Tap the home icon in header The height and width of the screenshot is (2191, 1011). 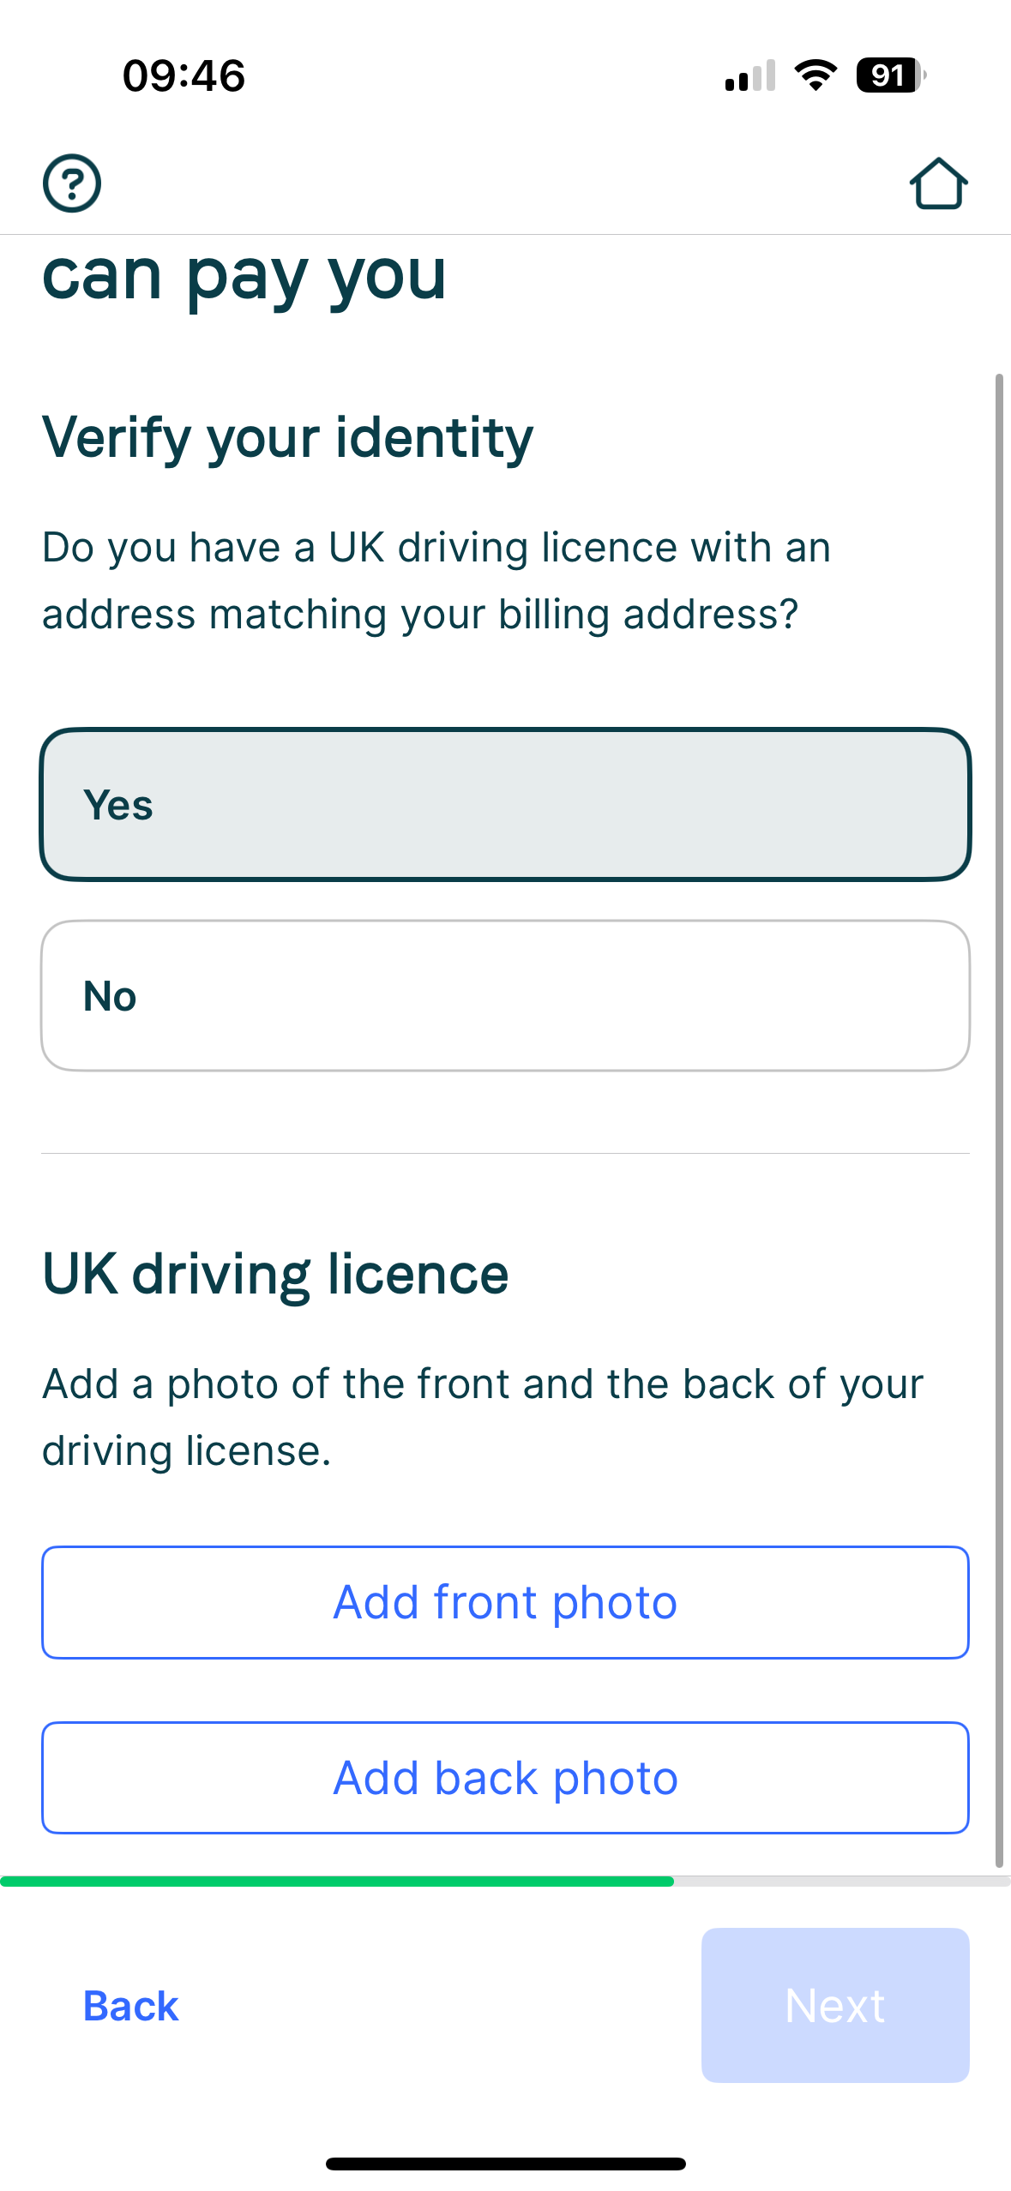[x=938, y=183]
